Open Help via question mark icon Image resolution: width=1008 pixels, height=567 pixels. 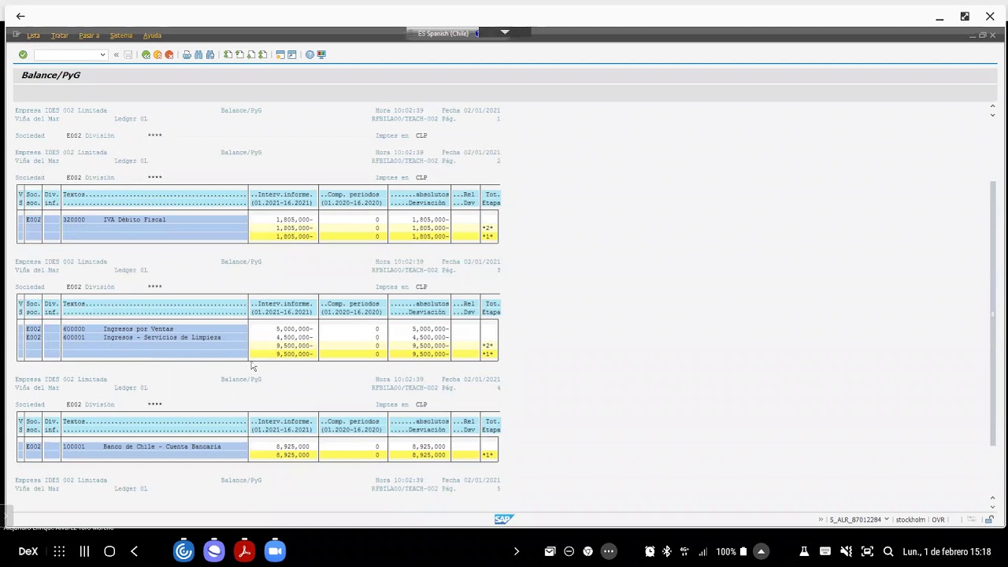tap(309, 54)
